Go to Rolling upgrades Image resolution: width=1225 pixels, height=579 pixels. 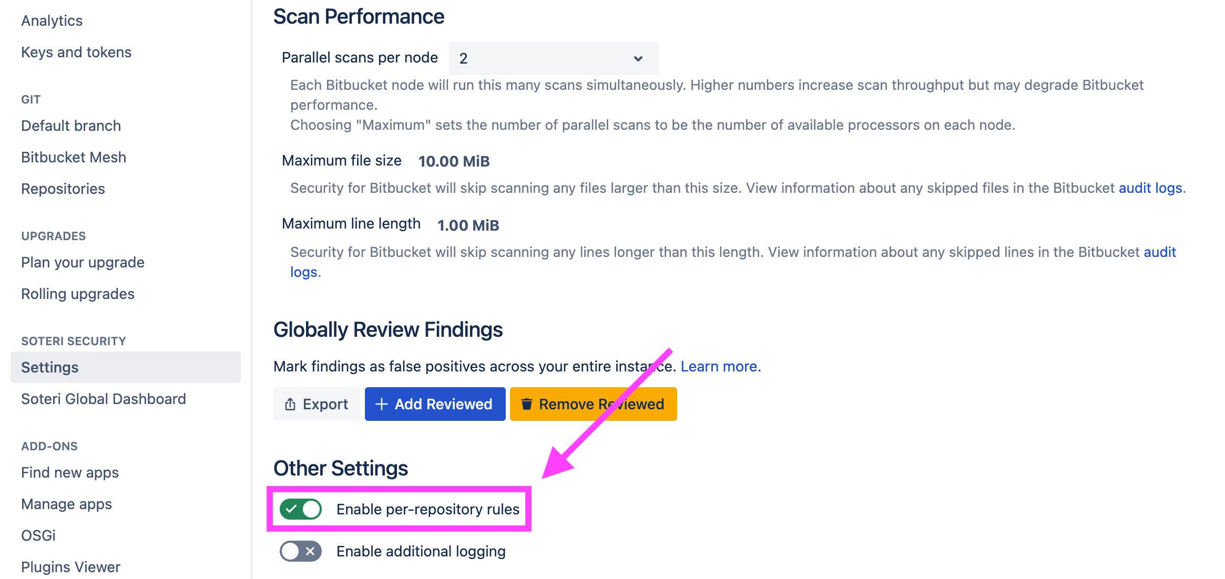(x=78, y=293)
